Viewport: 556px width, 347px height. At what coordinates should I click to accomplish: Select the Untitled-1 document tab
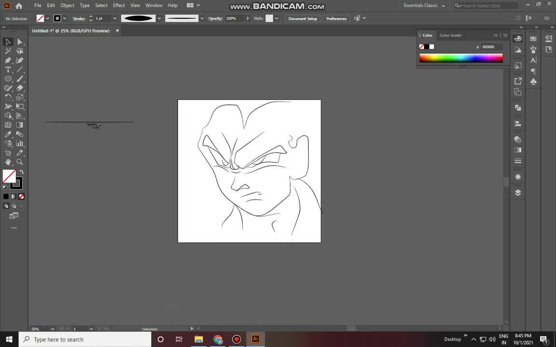[71, 31]
